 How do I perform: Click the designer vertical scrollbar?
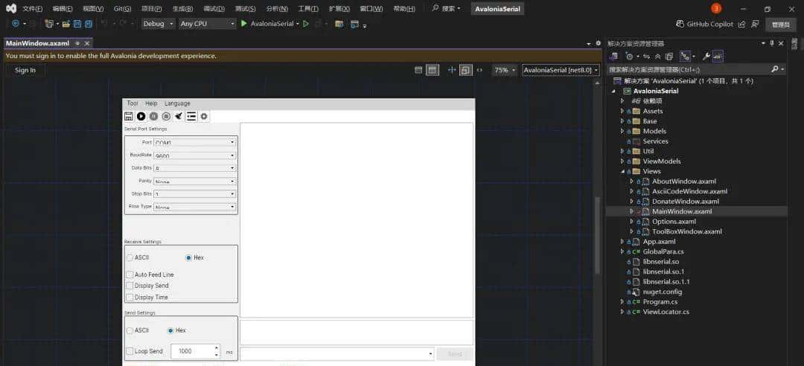pos(597,236)
